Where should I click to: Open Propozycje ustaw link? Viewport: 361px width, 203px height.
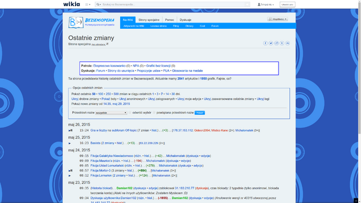148,70
